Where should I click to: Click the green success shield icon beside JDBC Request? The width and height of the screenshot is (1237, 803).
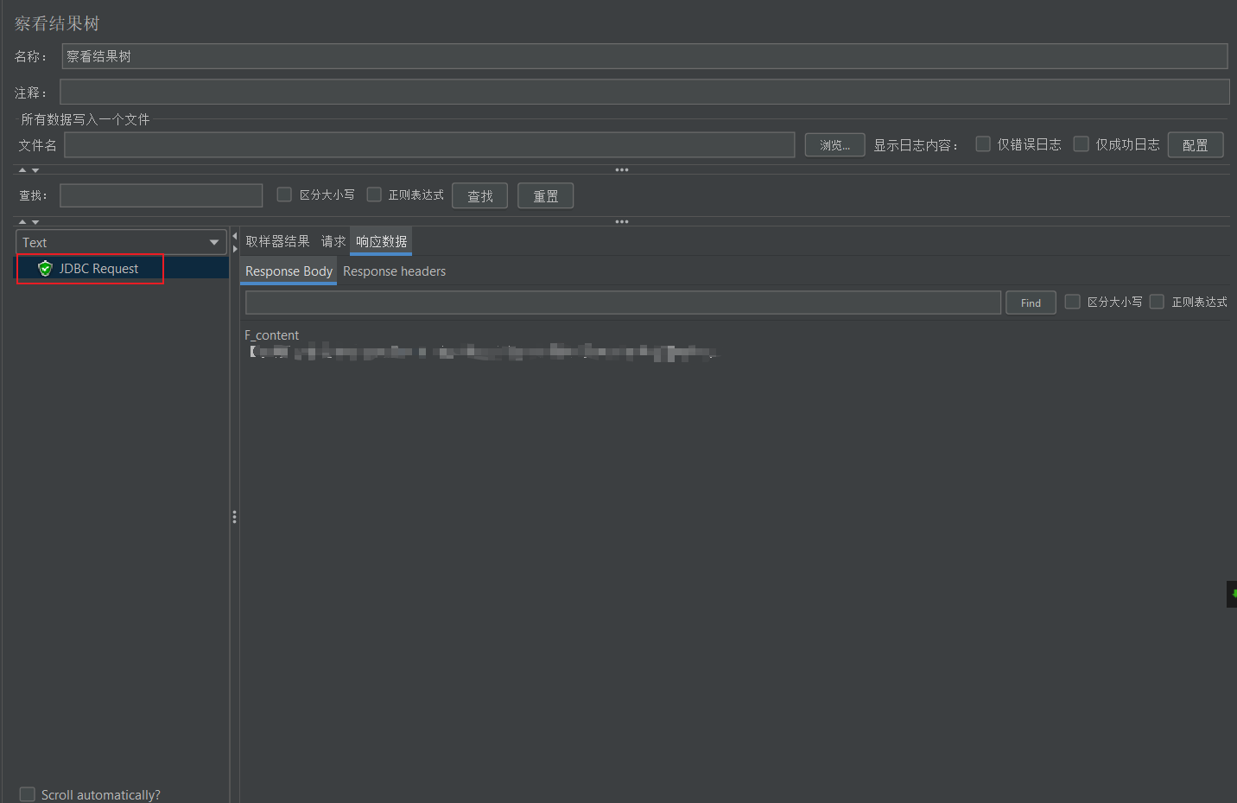point(46,269)
